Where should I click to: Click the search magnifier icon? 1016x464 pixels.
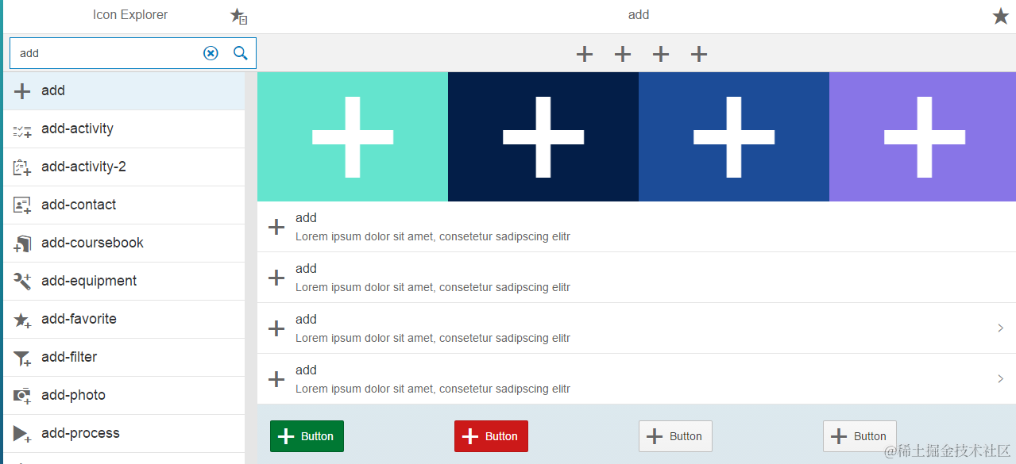[240, 53]
